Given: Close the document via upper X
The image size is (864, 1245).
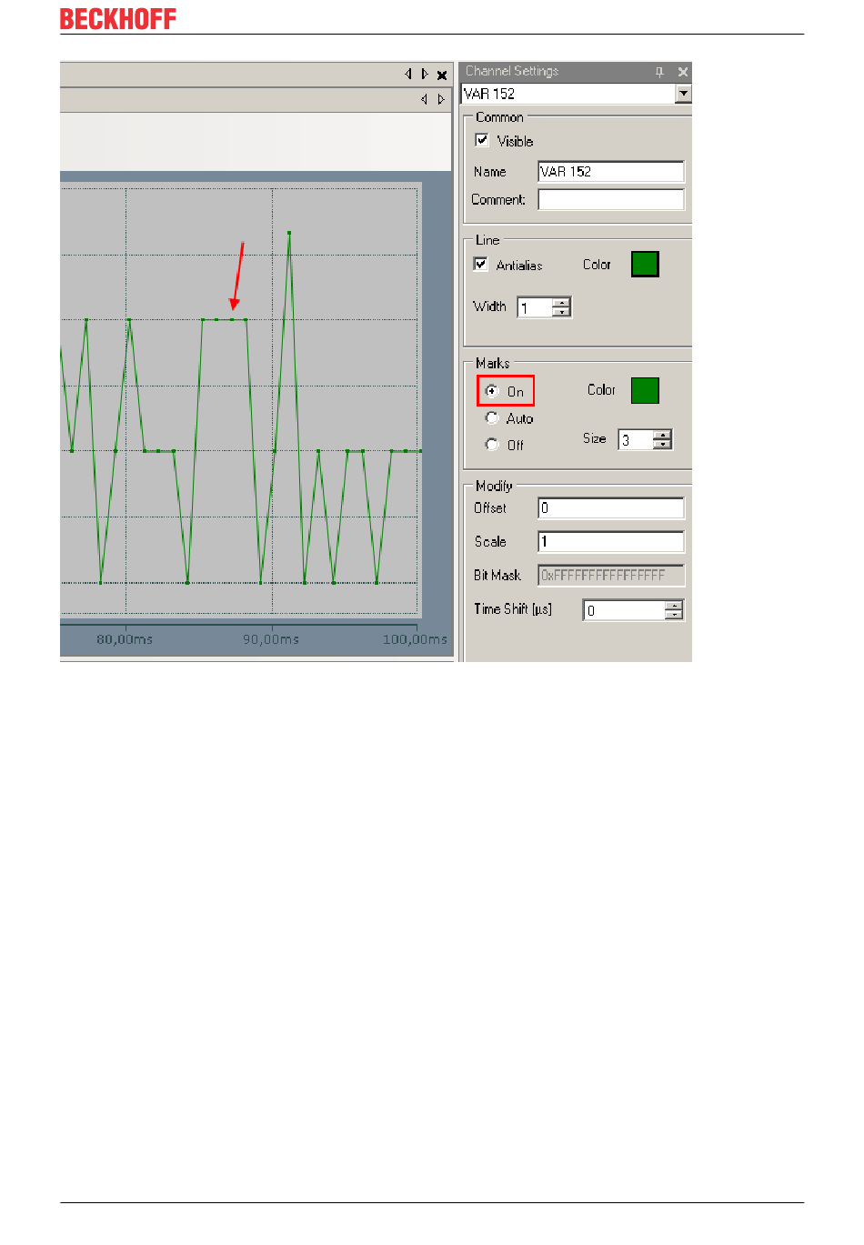Looking at the screenshot, I should tap(442, 75).
